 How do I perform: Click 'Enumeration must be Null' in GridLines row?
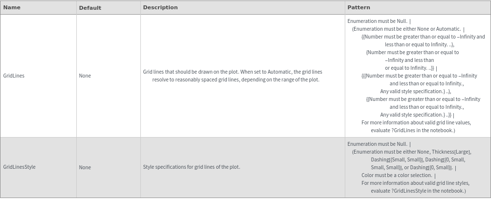coord(377,21)
